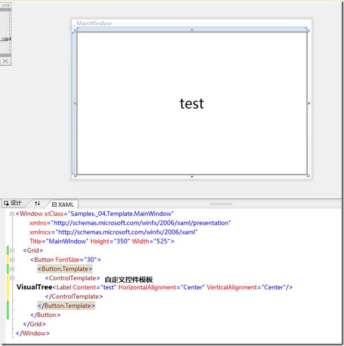Click the FontSize="30" attribute
This screenshot has width=344, height=346.
click(x=76, y=260)
